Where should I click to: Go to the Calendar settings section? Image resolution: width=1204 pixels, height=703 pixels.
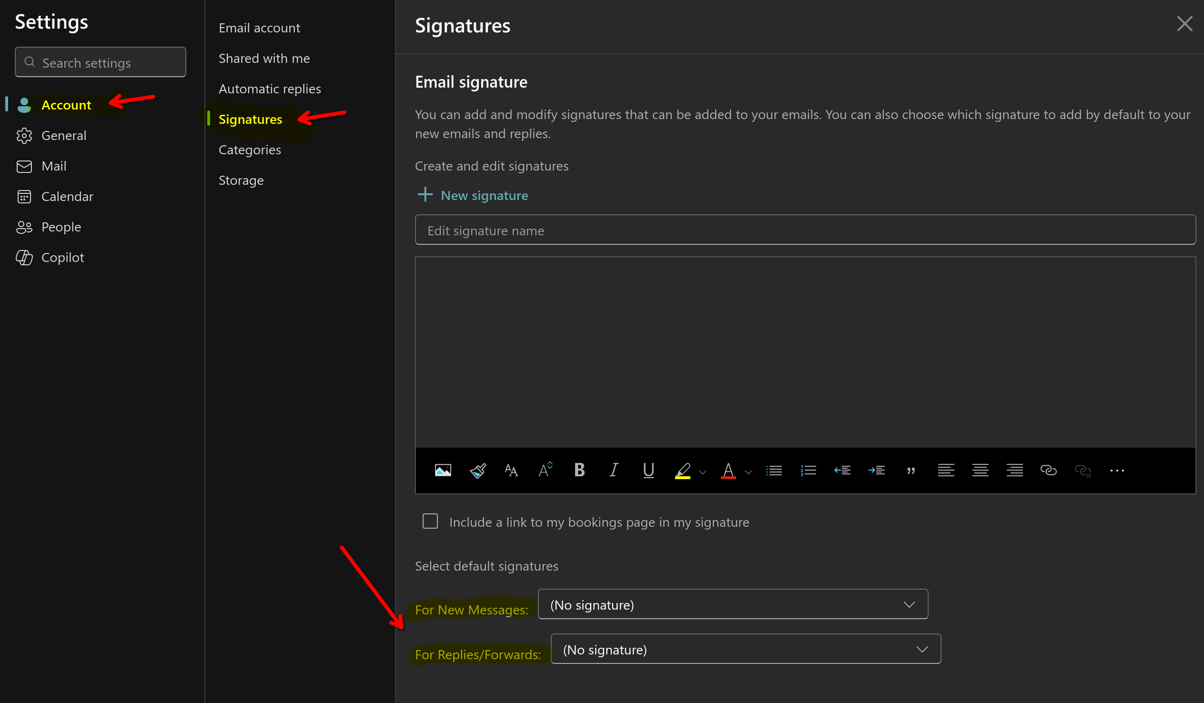click(x=67, y=196)
